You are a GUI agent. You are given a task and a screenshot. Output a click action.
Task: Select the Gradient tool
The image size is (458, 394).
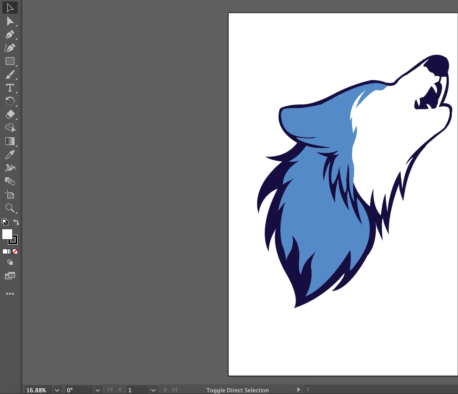pyautogui.click(x=10, y=141)
